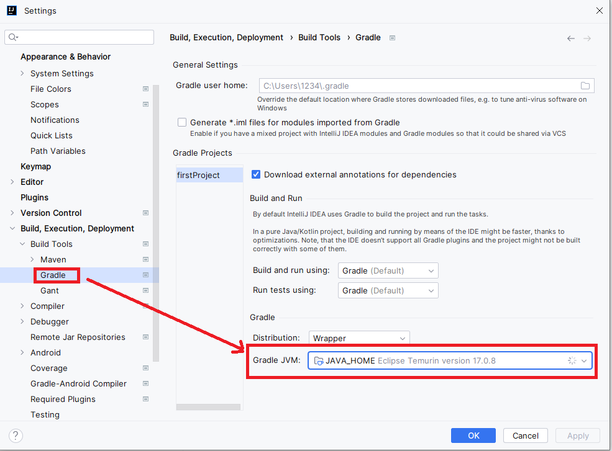Open help with the question mark icon

(x=16, y=435)
